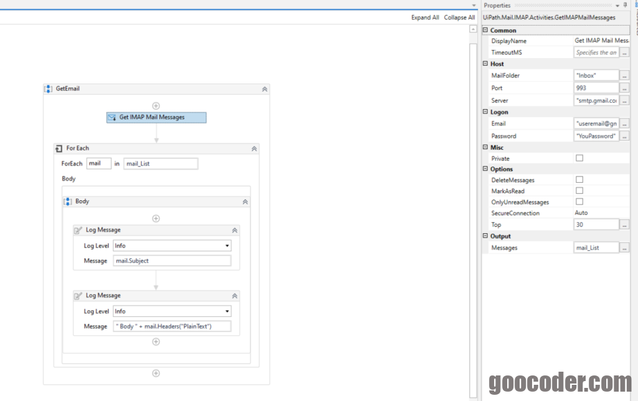The width and height of the screenshot is (638, 401).
Task: Click Expand All in the designer
Action: [x=425, y=17]
